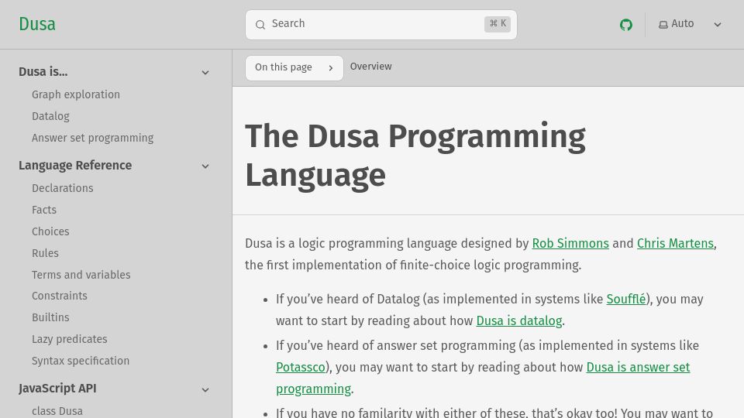Image resolution: width=744 pixels, height=418 pixels.
Task: Follow the Soufflé link
Action: point(626,300)
